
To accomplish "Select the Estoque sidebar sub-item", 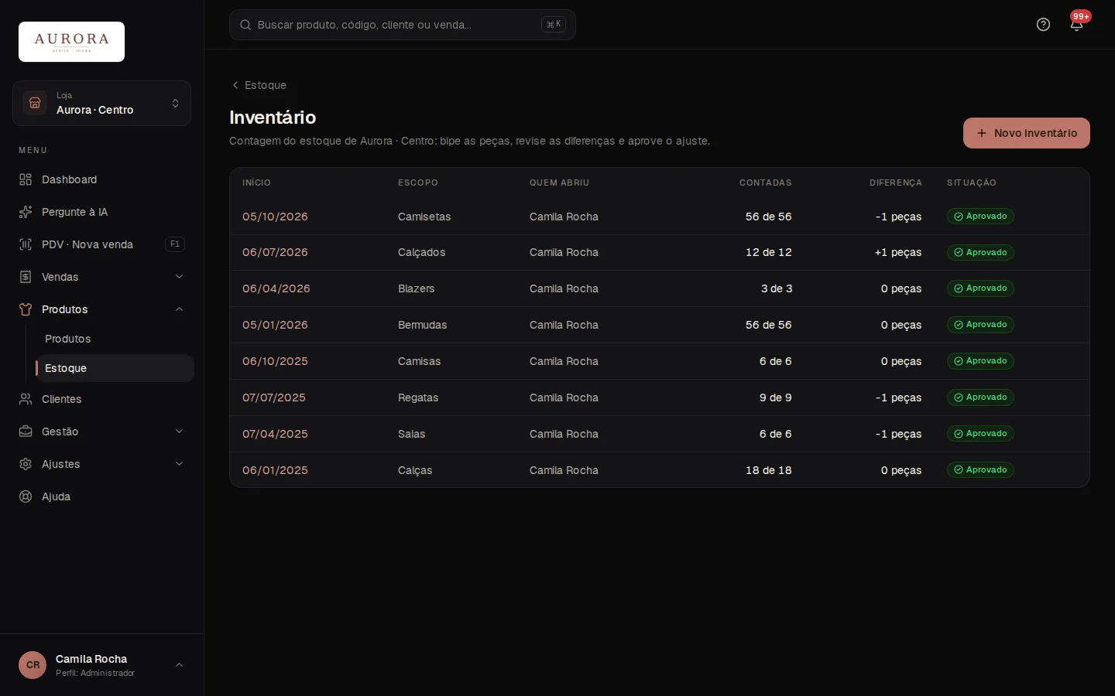I will [x=115, y=368].
